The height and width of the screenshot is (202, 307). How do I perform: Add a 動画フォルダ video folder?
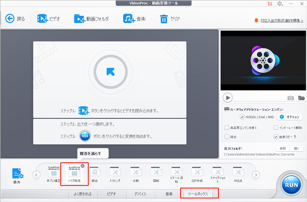click(x=91, y=19)
